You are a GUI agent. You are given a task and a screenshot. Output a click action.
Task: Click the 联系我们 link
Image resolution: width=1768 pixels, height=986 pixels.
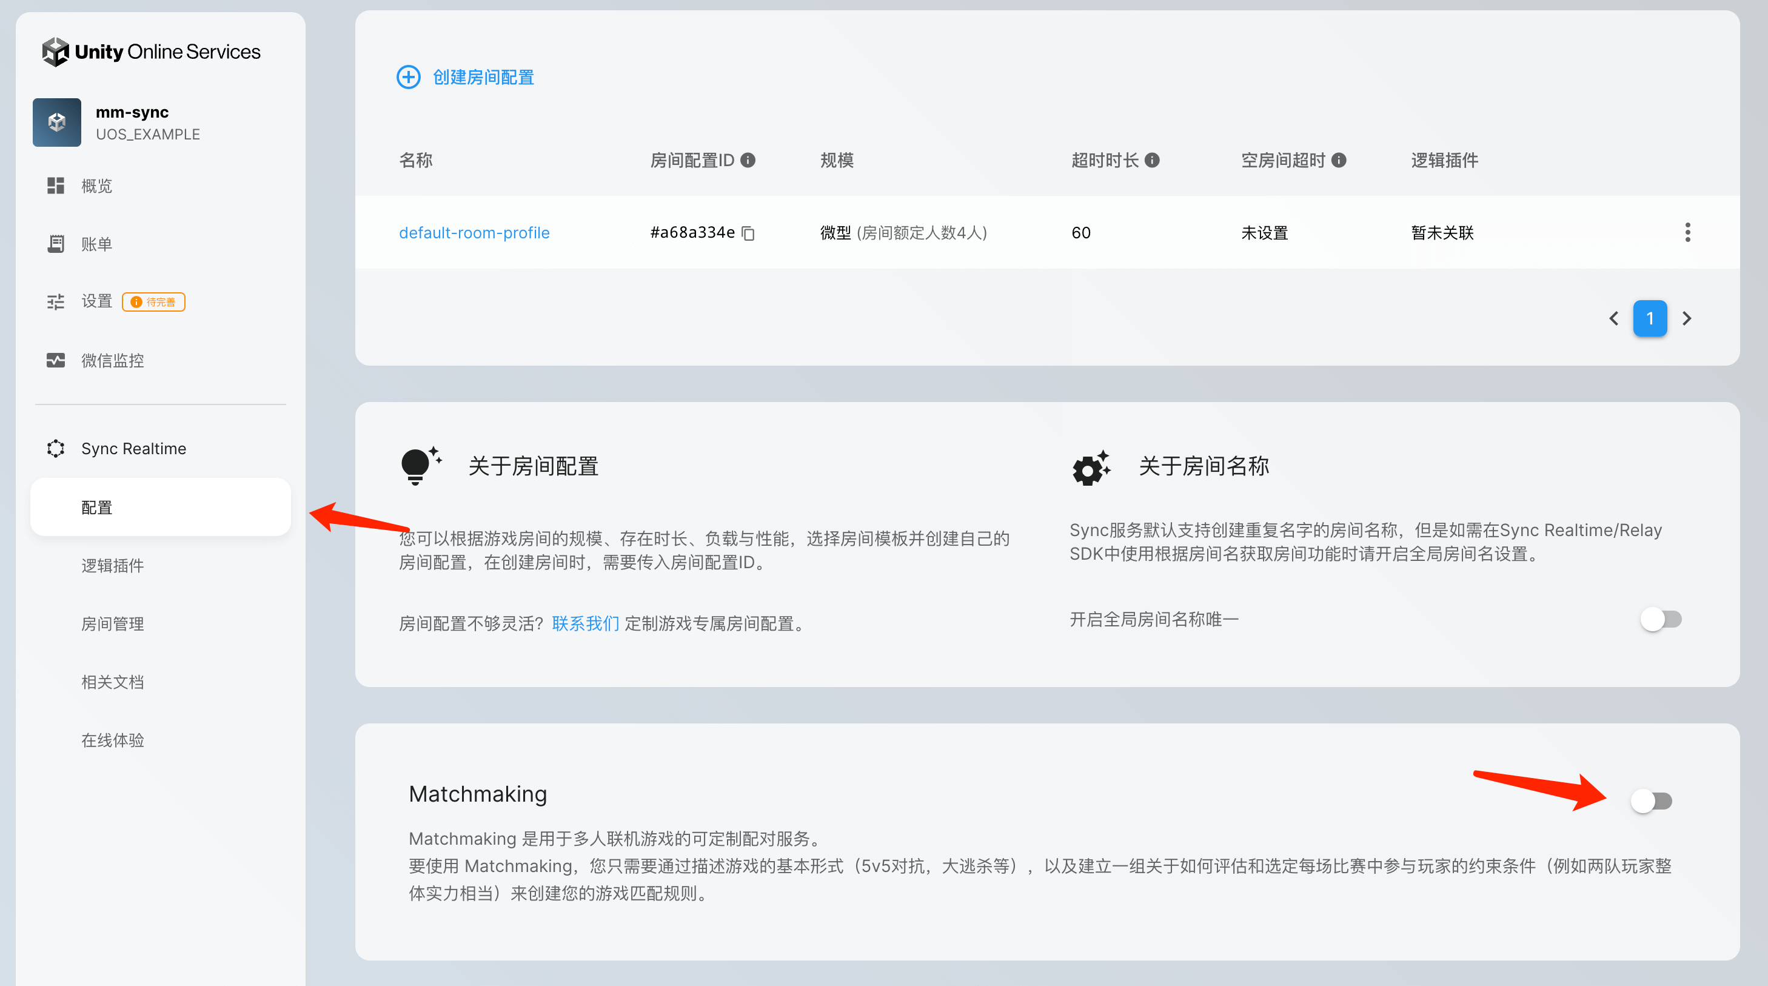point(586,623)
